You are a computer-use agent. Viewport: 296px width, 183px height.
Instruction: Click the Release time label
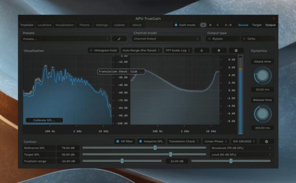click(x=262, y=100)
